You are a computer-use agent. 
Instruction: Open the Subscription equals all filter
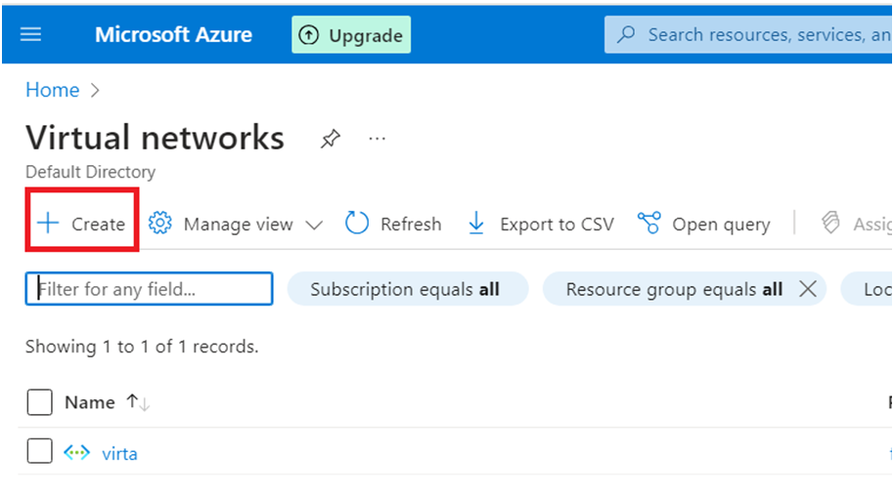(x=405, y=289)
